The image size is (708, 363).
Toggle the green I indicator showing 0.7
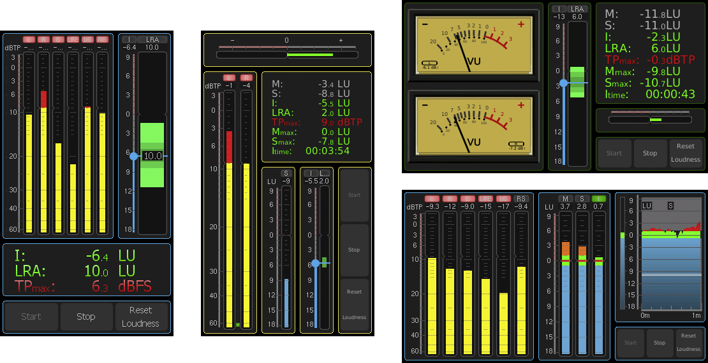click(x=598, y=199)
